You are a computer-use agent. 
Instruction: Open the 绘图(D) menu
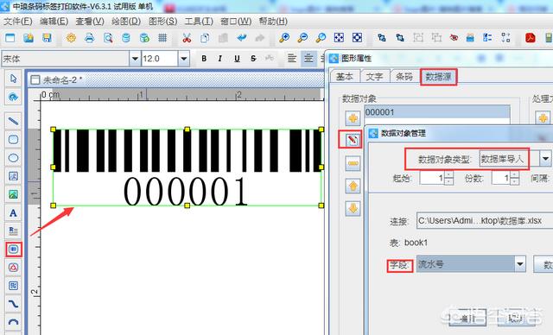pos(126,21)
